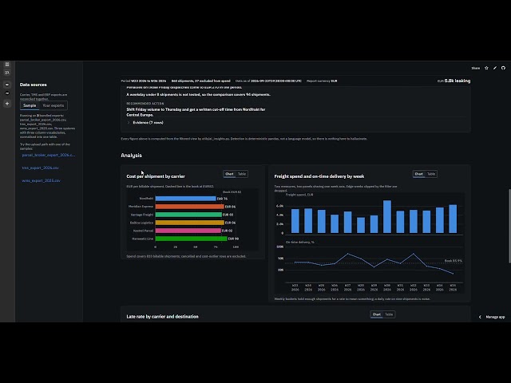The image size is (511, 383).
Task: Click the left strip icon directly above the plus
Action: [x=7, y=93]
